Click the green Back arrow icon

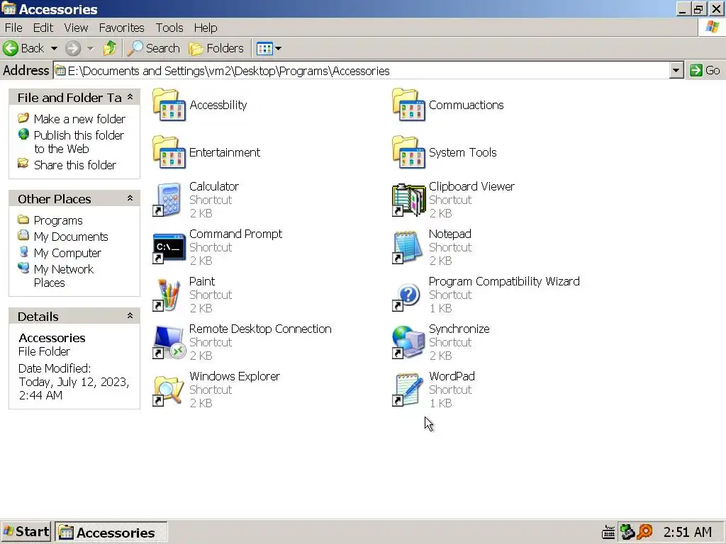click(10, 48)
